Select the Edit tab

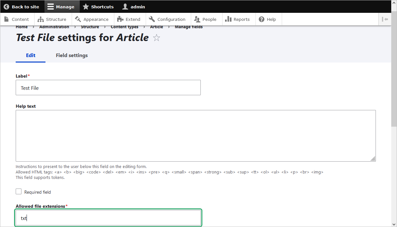pos(30,55)
